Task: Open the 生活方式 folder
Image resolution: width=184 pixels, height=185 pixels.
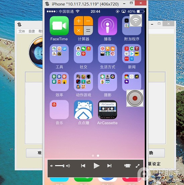Action: 107,54
